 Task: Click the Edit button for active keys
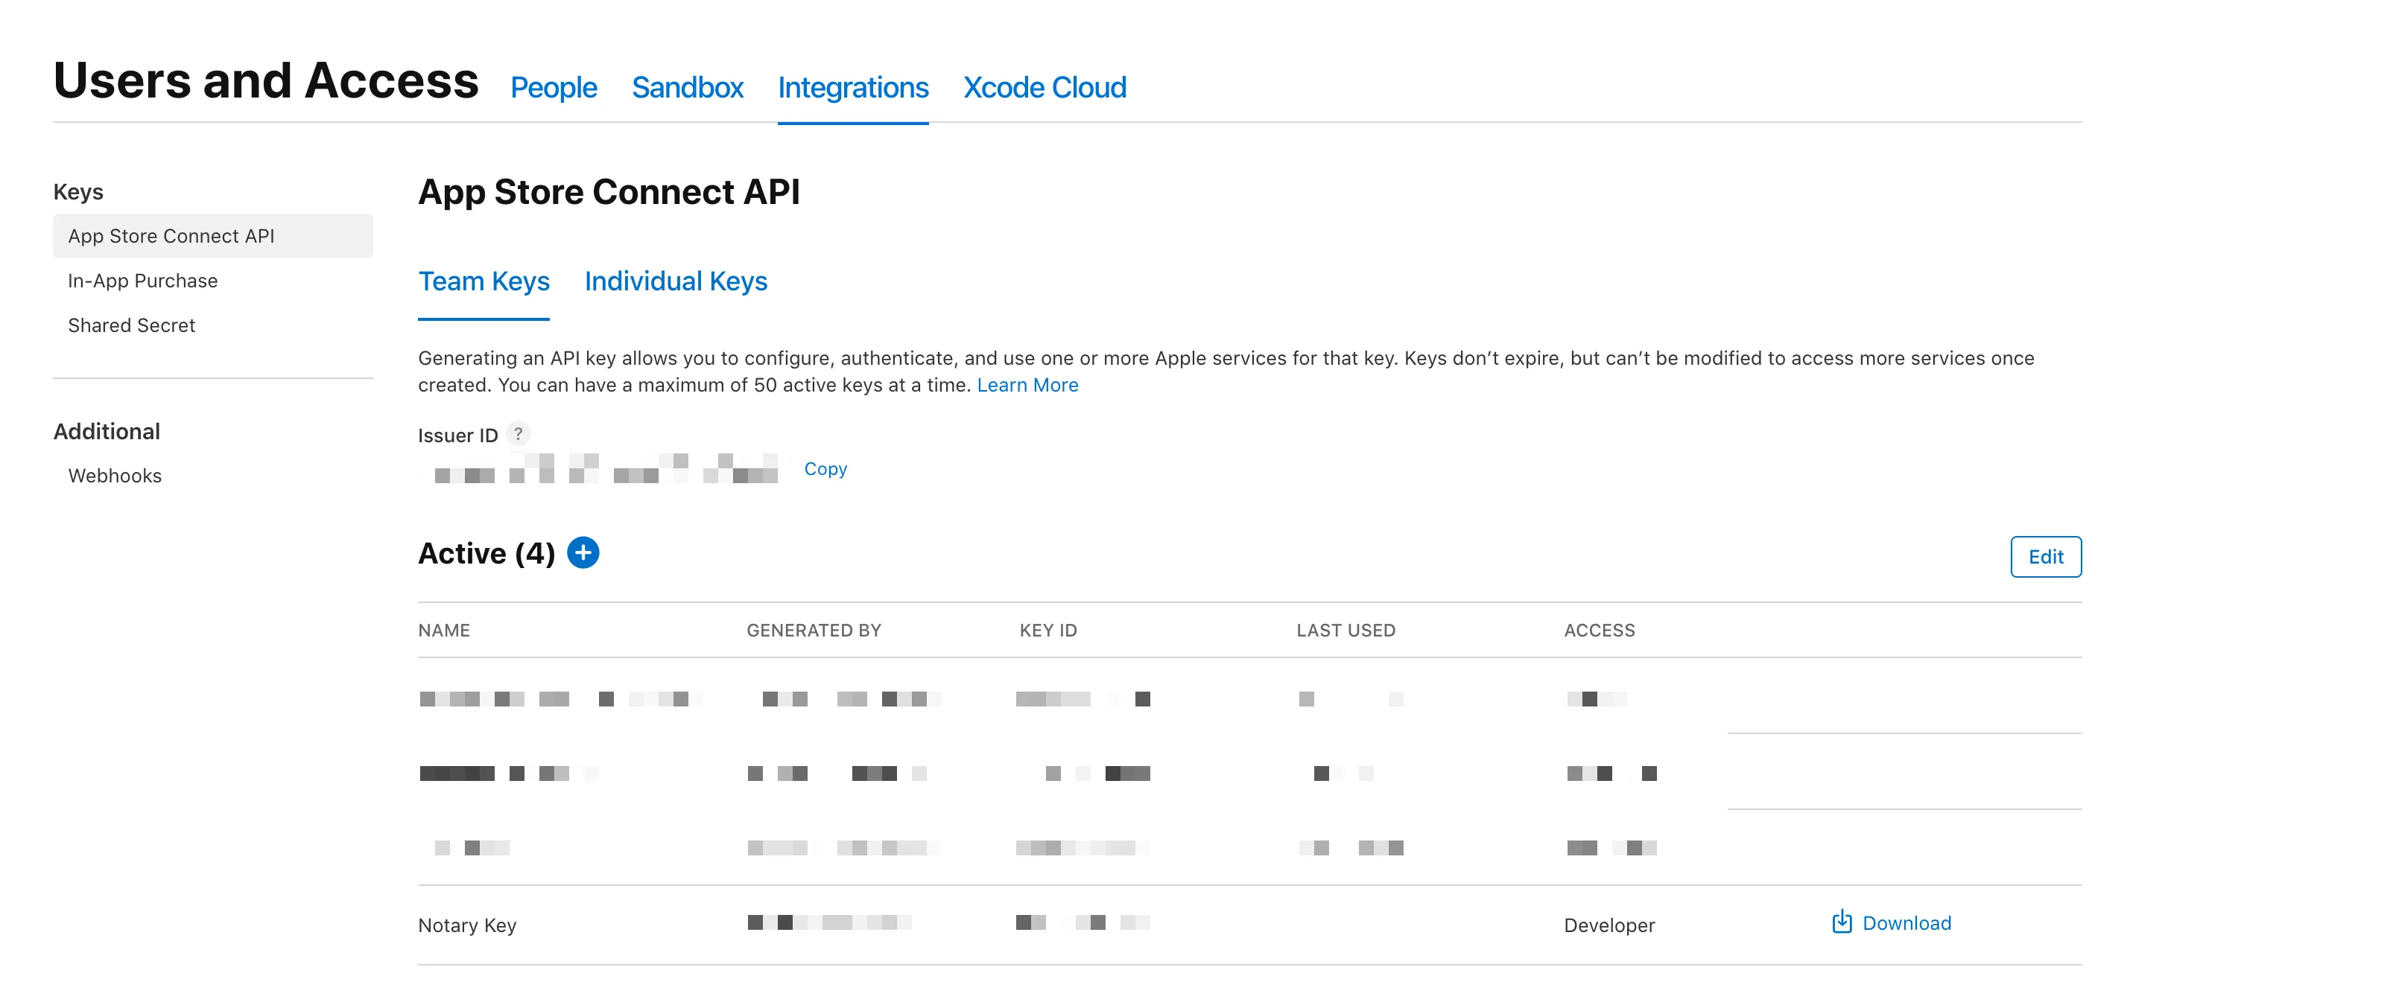(x=2046, y=556)
